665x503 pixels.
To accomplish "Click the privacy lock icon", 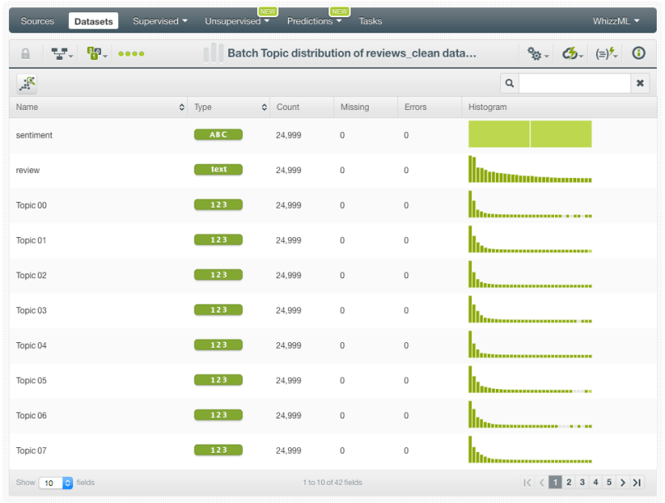I will 25,53.
